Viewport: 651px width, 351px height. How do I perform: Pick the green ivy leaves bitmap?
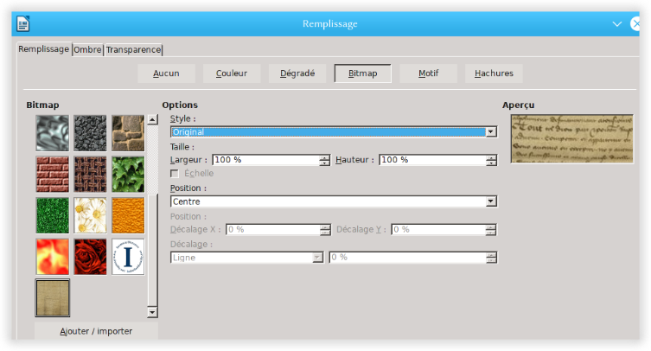pos(128,174)
